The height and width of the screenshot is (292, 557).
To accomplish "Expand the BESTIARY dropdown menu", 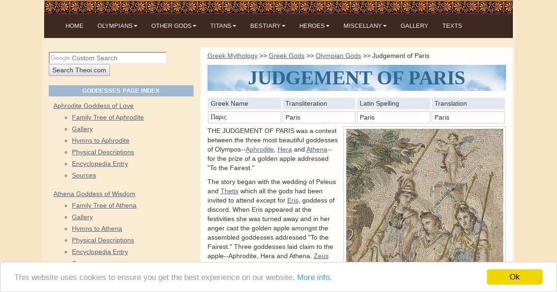I will (268, 26).
